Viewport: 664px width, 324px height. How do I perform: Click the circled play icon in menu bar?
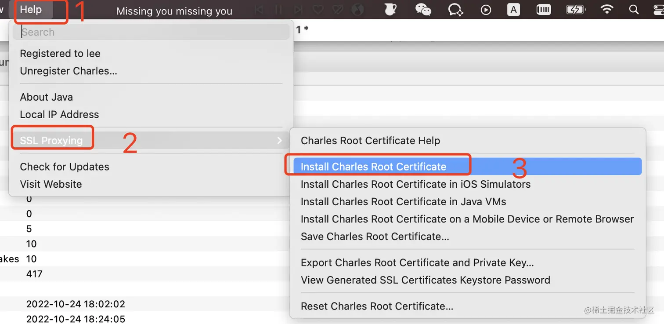pos(486,10)
